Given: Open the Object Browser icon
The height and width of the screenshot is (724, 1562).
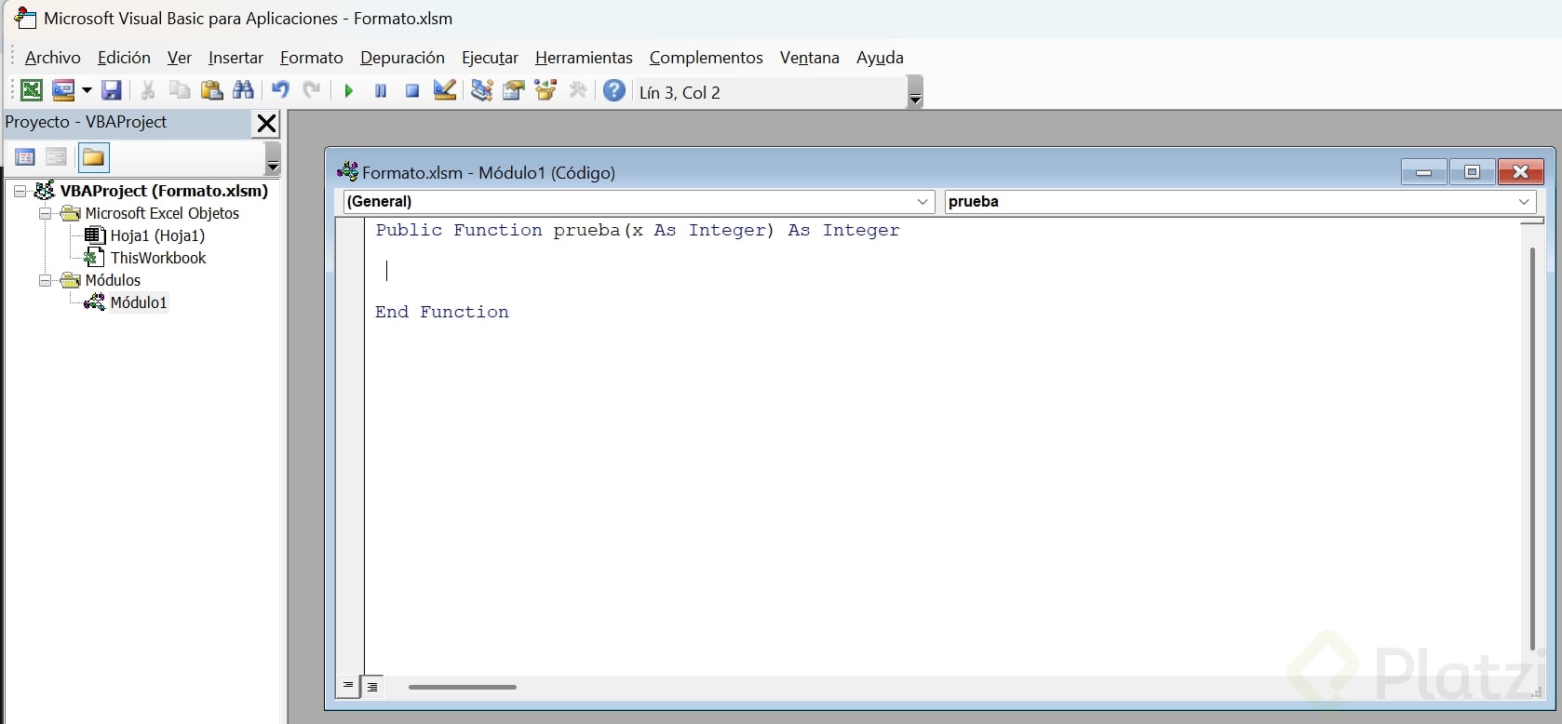Looking at the screenshot, I should click(545, 90).
